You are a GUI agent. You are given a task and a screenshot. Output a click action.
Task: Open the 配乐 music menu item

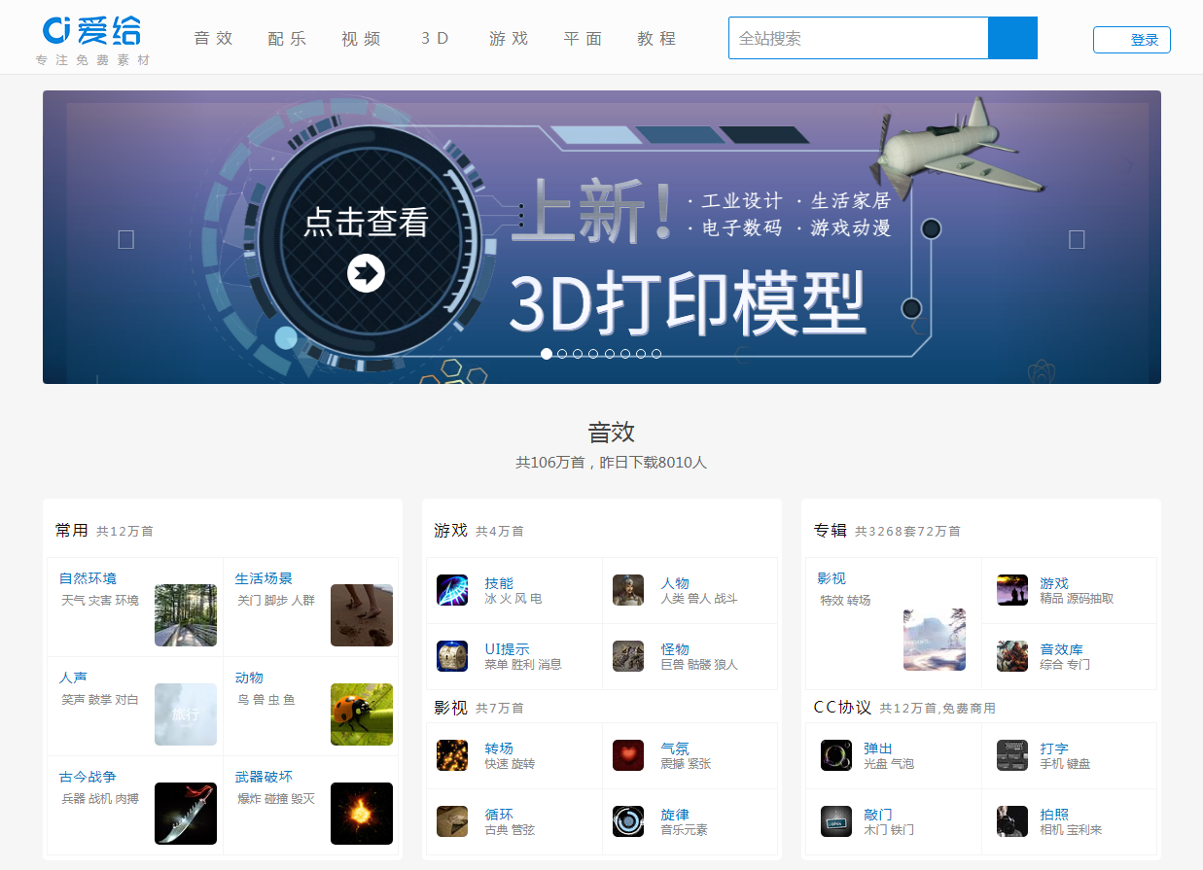tap(287, 38)
